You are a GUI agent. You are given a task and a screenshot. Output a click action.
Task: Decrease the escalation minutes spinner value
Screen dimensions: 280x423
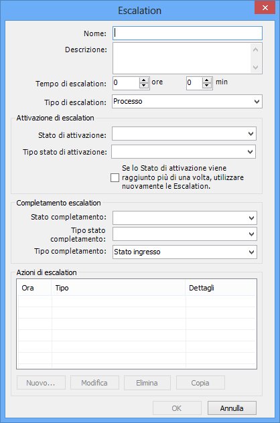207,86
